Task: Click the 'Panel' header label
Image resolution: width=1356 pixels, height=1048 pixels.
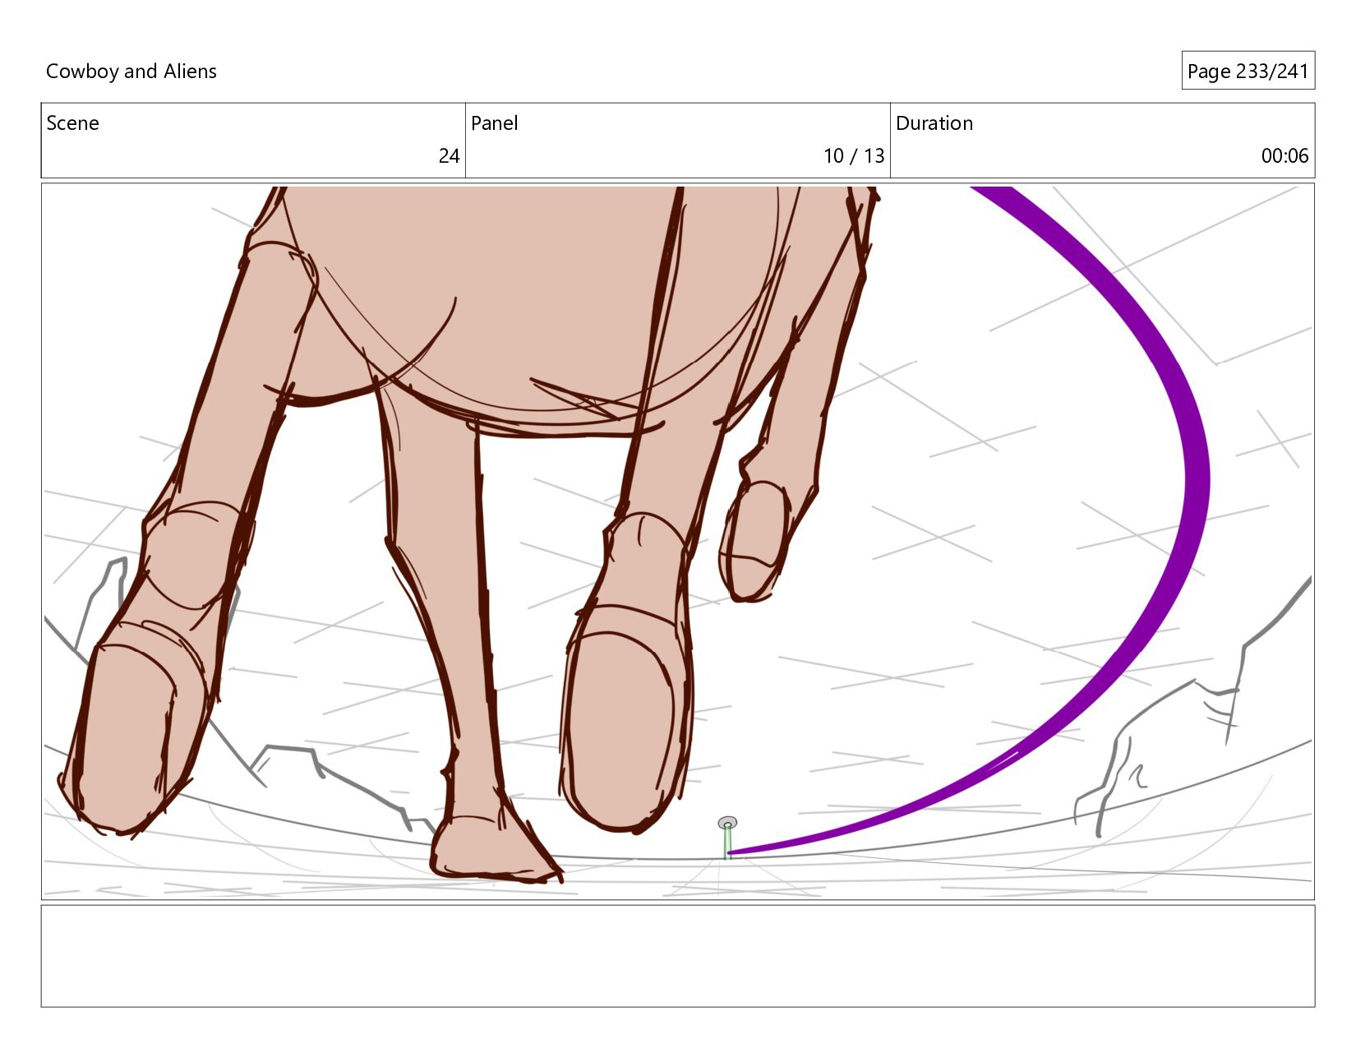Action: (494, 123)
